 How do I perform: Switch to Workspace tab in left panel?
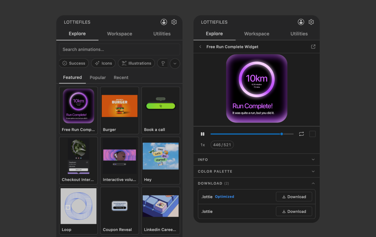pos(119,34)
